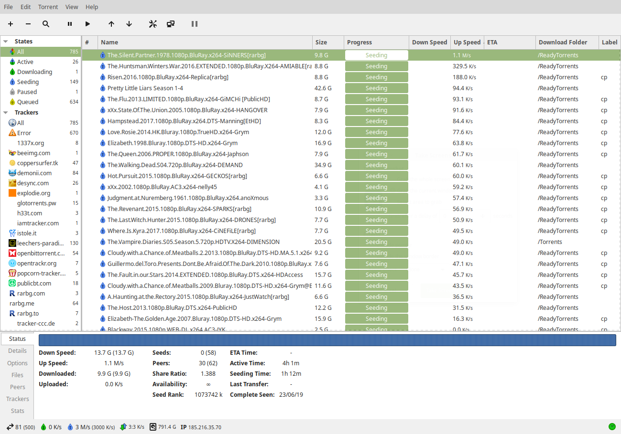This screenshot has height=434, width=621.
Task: Click the grey pause-all toolbar icon
Action: click(195, 24)
